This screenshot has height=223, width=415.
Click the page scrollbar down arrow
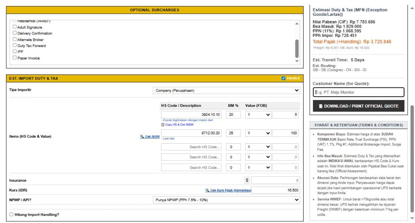pos(412,218)
